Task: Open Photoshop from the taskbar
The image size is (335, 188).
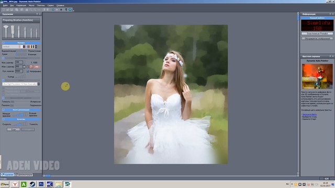Action: click(41, 184)
